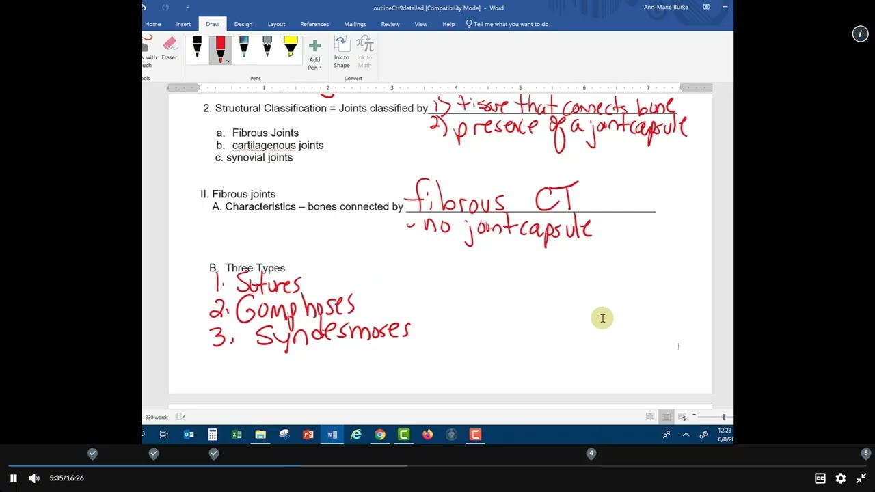Switch to the Design tab
The height and width of the screenshot is (492, 875).
point(243,24)
